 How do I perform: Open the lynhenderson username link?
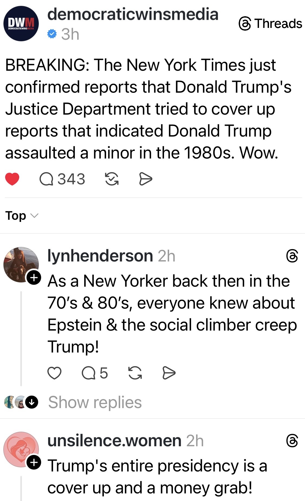click(x=100, y=256)
